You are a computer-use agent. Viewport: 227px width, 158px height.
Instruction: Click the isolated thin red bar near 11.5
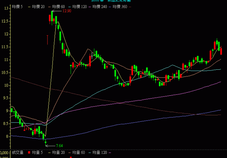pos(47,40)
